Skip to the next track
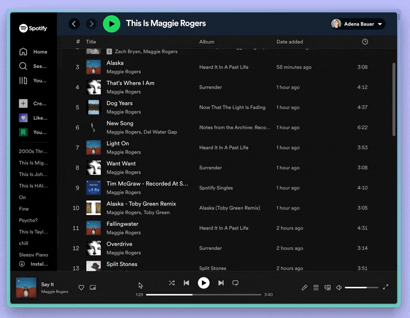 point(221,283)
